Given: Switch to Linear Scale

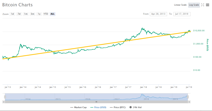Looking at the screenshot, I should point(180,5).
